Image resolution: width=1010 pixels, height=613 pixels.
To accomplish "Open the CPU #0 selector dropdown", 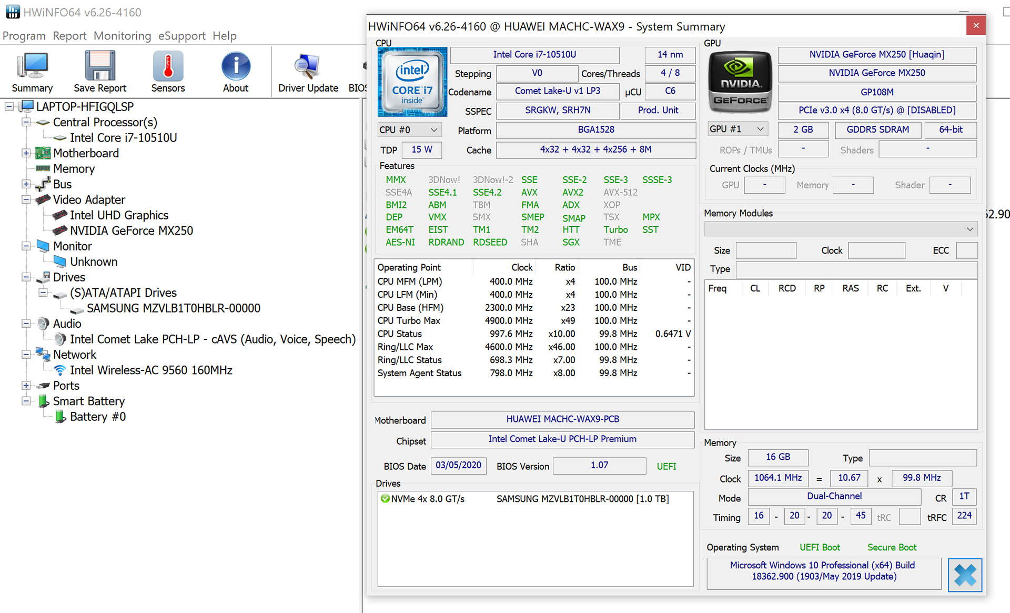I will click(x=409, y=130).
